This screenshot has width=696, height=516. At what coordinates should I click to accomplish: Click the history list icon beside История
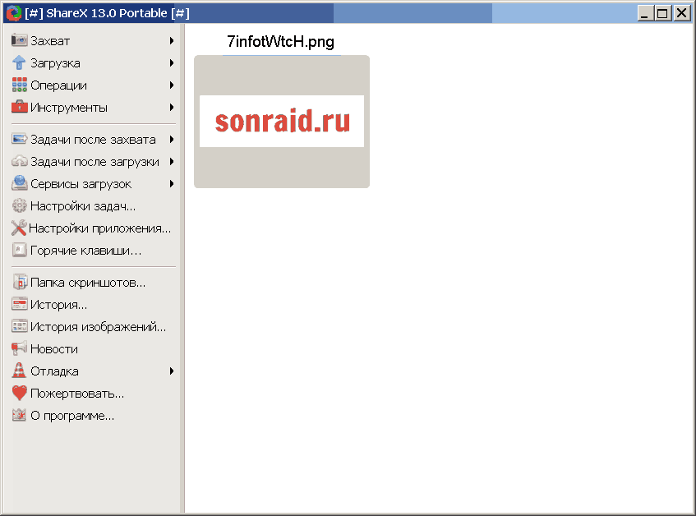point(19,304)
